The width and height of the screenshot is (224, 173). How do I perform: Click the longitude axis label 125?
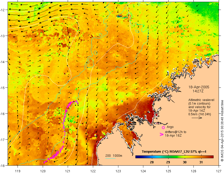[169, 171]
